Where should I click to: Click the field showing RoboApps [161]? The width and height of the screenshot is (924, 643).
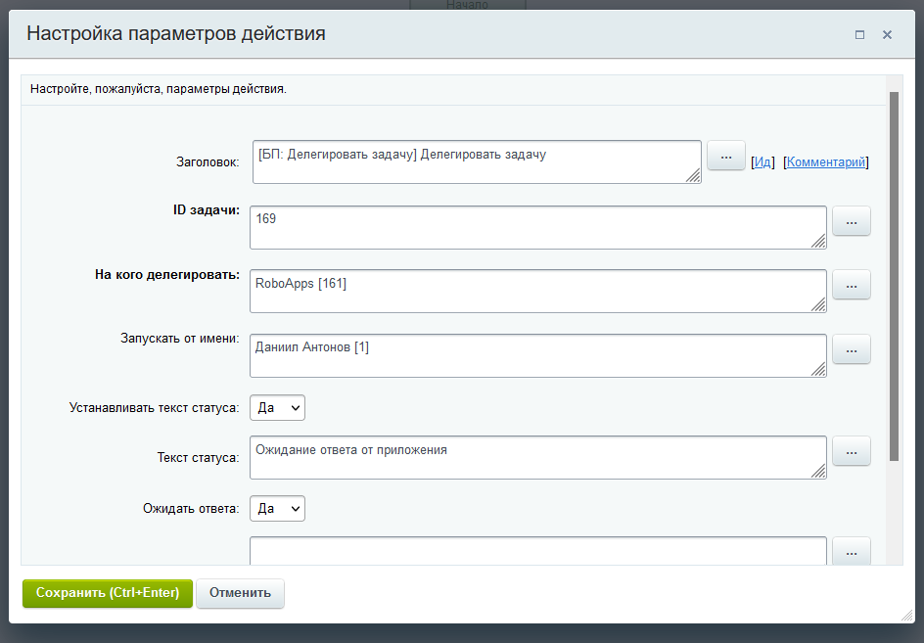pos(537,291)
